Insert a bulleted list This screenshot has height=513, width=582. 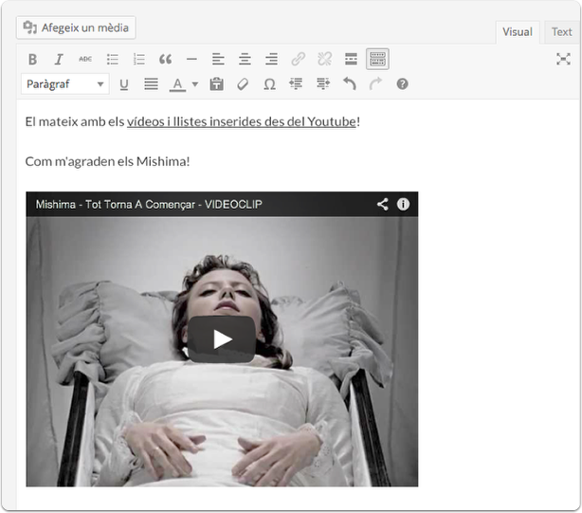(112, 59)
